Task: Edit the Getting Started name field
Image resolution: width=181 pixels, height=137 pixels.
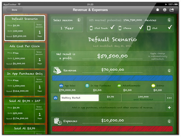Action: [x=80, y=98]
